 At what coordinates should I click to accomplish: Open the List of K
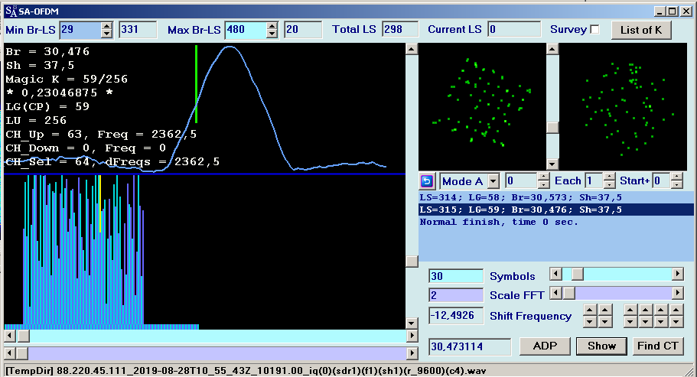641,30
